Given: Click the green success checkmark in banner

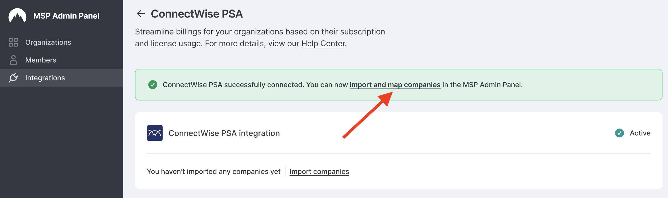Looking at the screenshot, I should (153, 84).
